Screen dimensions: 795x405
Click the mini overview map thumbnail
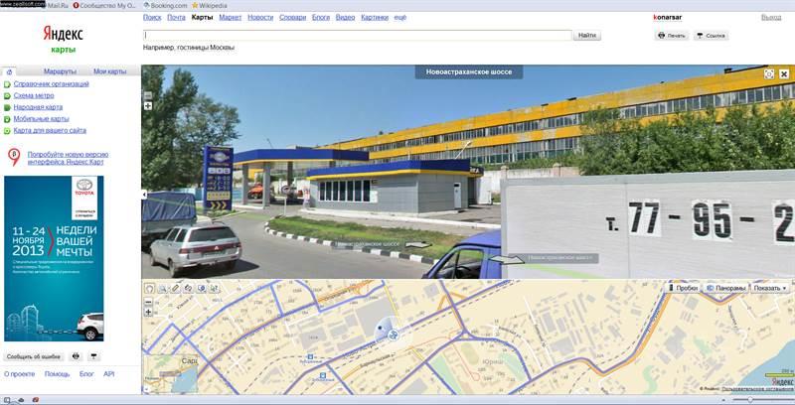click(170, 374)
